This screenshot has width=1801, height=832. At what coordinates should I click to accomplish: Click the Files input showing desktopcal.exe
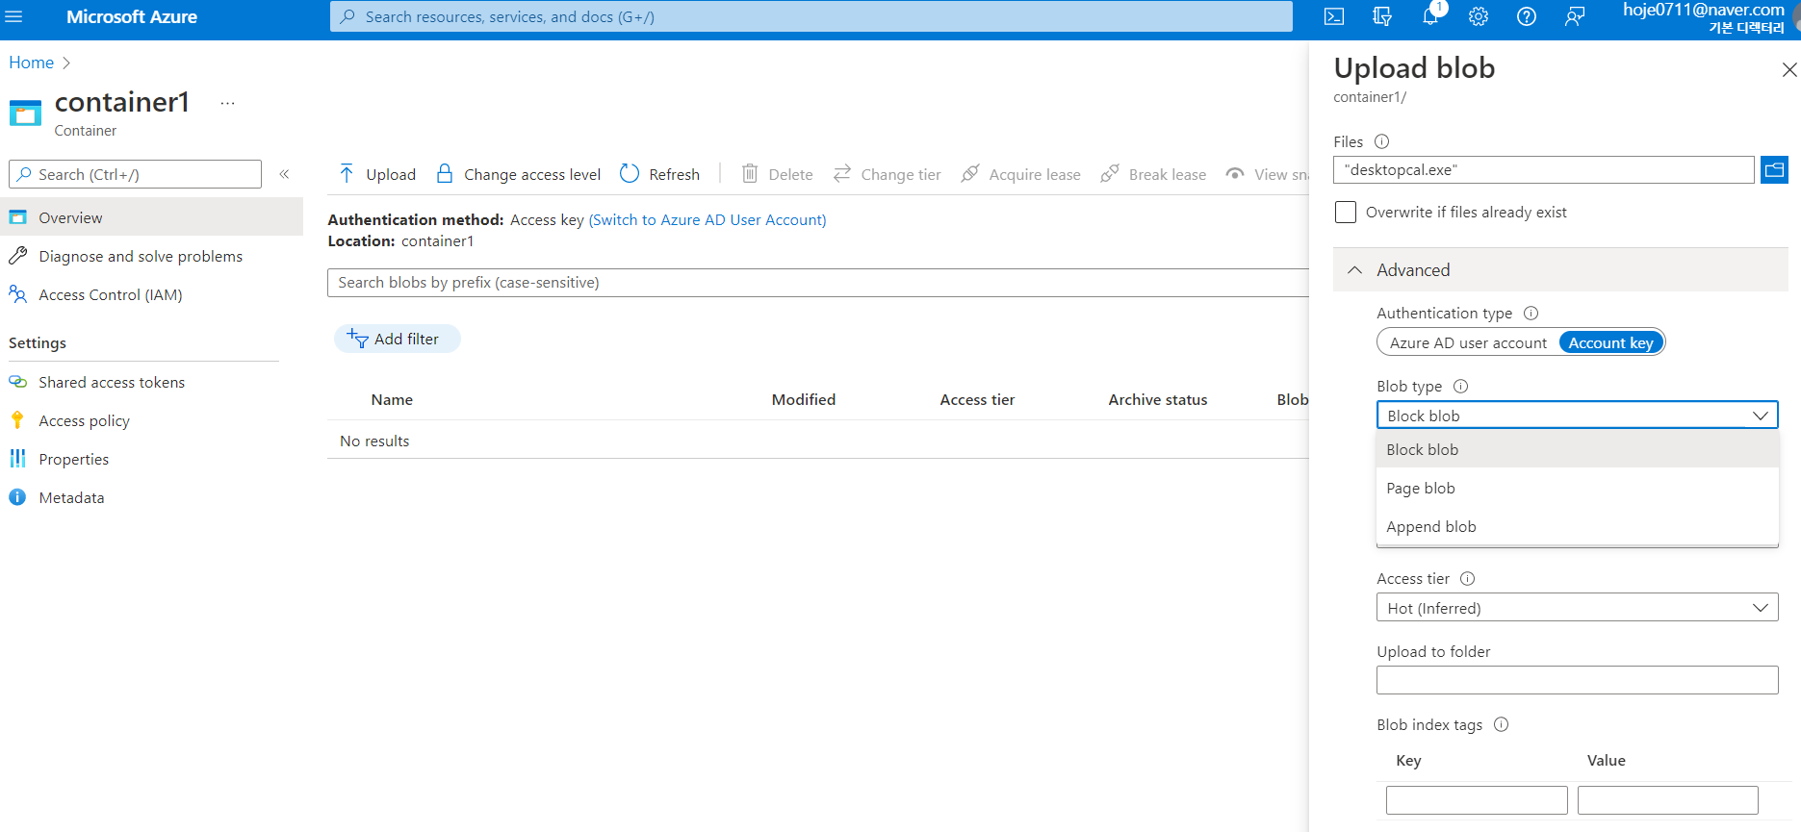pos(1544,170)
